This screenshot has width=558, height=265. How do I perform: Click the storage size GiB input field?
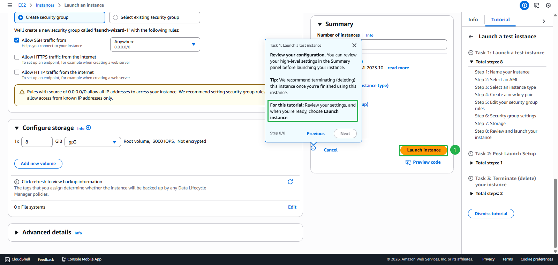(x=37, y=142)
